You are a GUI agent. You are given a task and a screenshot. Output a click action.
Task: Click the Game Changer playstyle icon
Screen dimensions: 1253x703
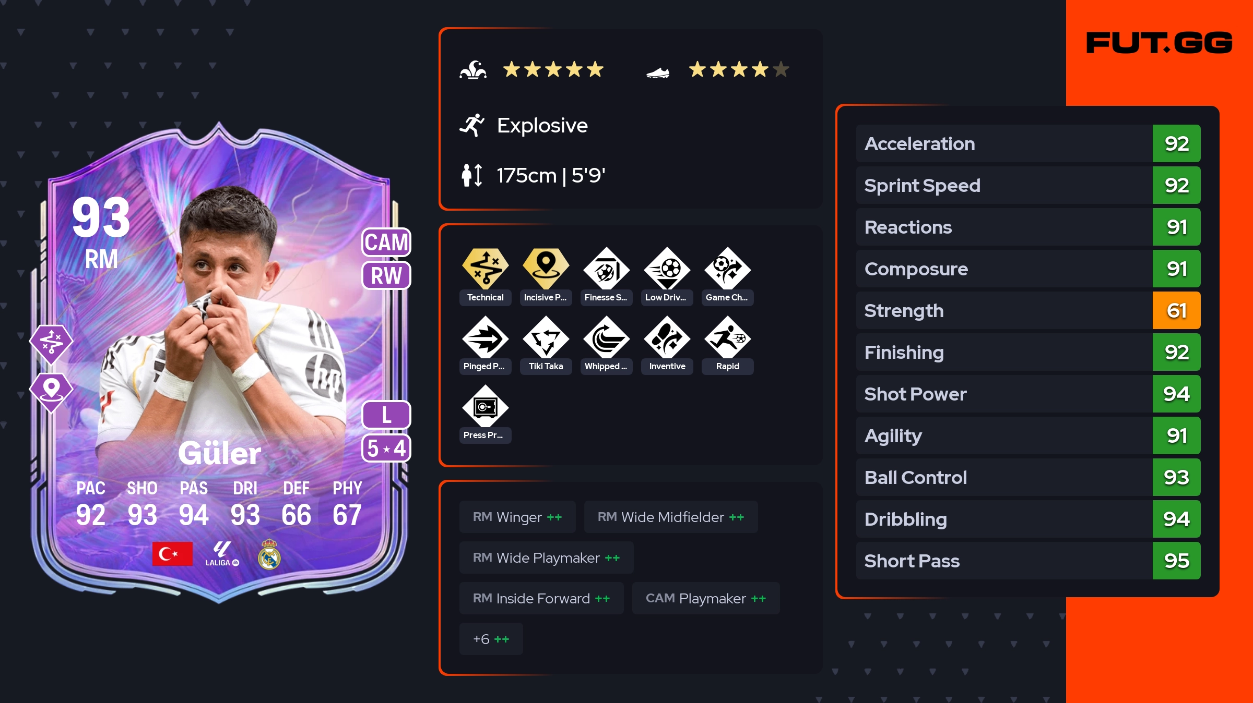tap(727, 269)
